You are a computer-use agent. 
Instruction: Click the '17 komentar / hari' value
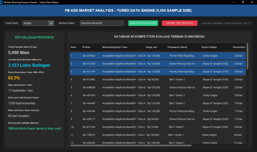(20, 90)
